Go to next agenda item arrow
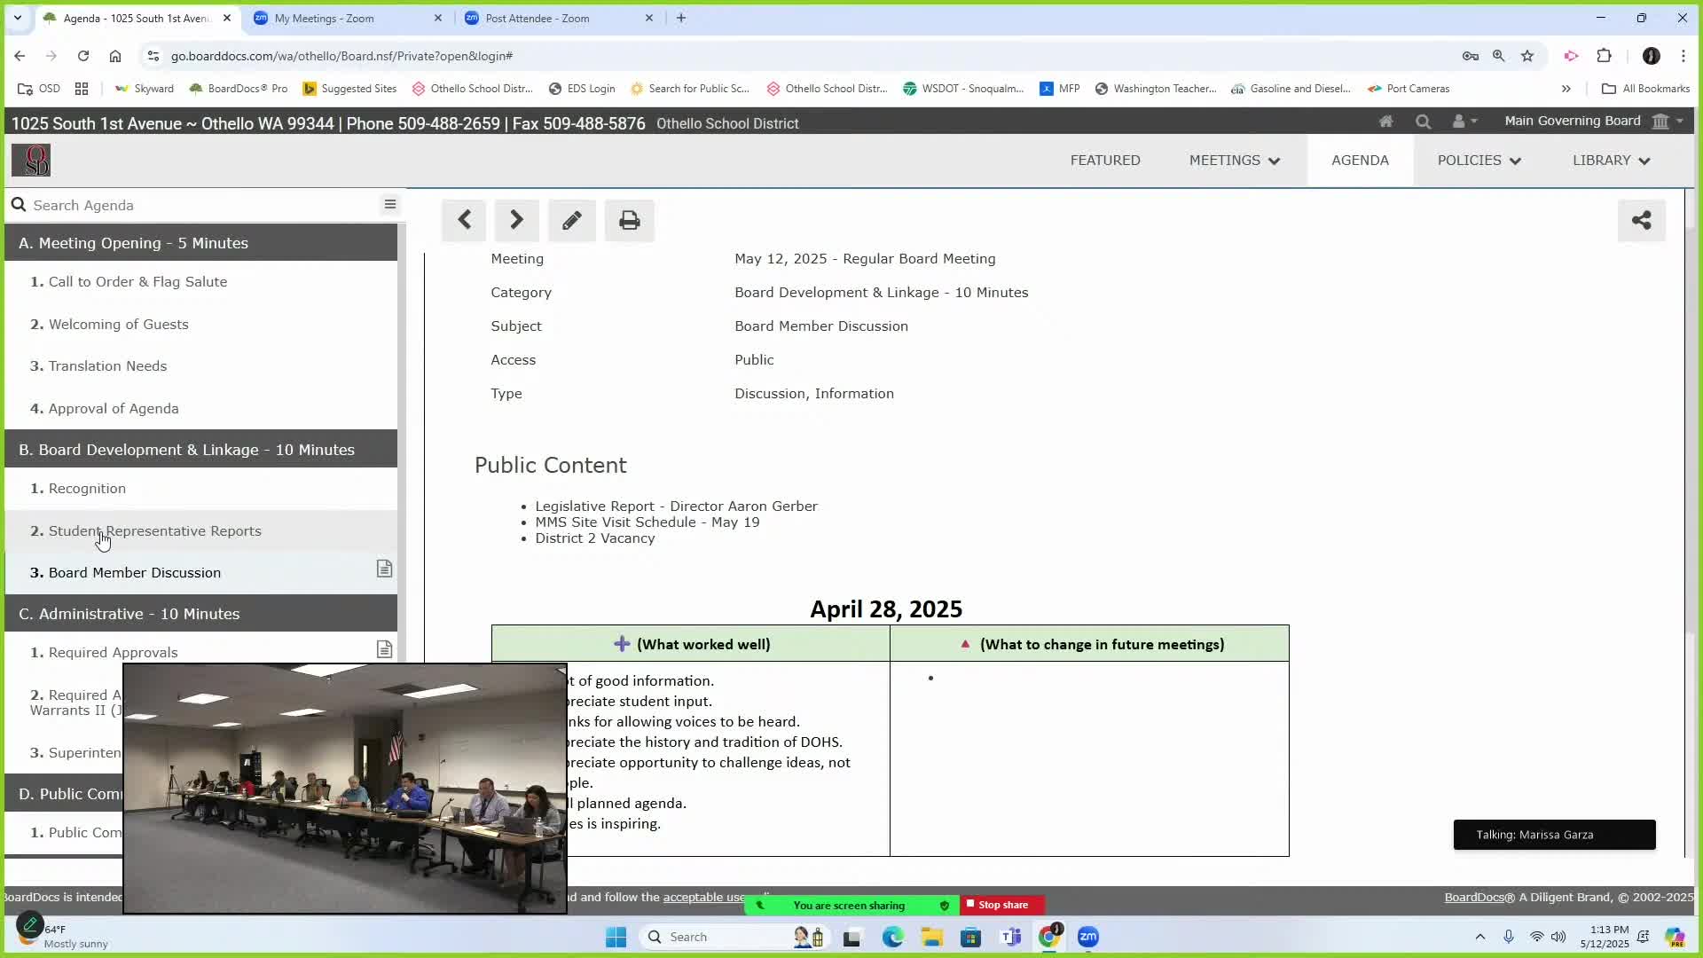Screen dimensions: 1703x958 516,220
